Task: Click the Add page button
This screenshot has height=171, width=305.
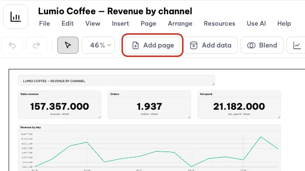Action: 152,45
